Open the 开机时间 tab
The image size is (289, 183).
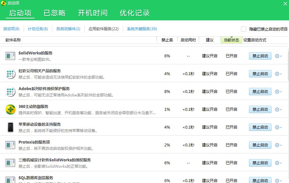[92, 13]
